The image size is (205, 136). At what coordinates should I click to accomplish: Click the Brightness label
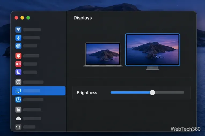87,93
